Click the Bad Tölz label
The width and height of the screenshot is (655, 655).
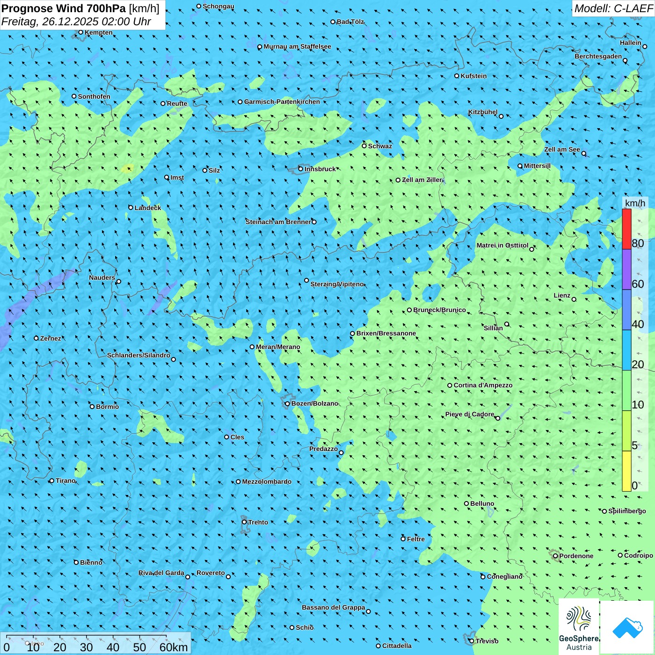tap(350, 22)
